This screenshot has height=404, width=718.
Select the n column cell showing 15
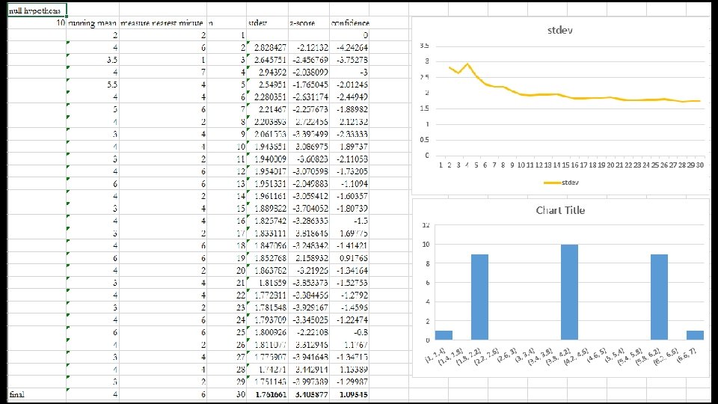tap(226, 208)
